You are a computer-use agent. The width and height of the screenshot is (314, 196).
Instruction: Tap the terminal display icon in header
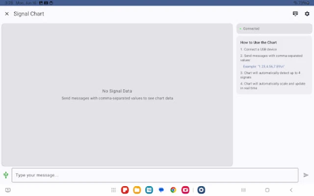point(295,14)
